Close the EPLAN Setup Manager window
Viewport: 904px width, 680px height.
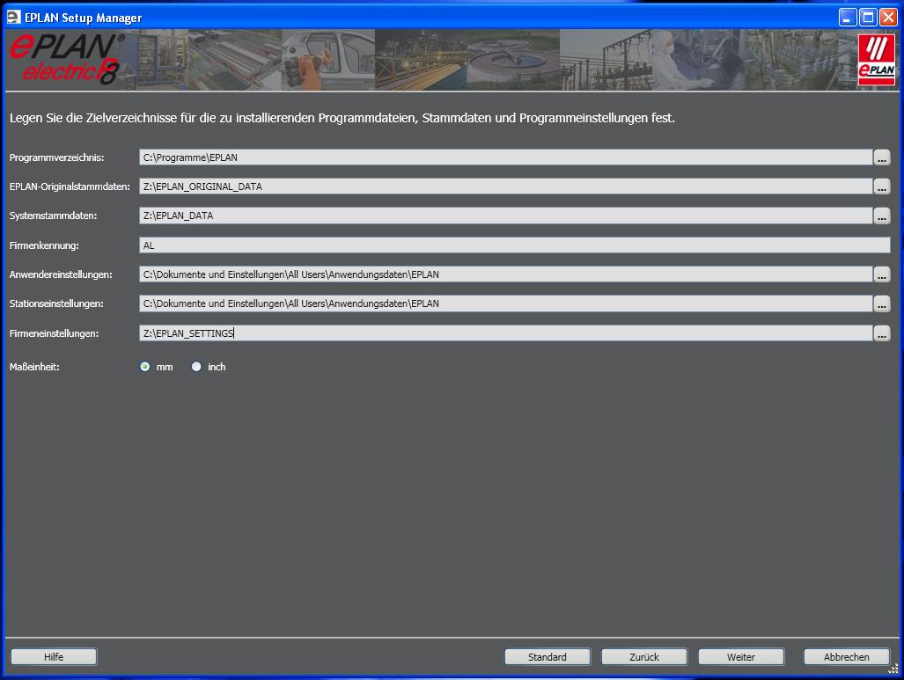point(888,18)
